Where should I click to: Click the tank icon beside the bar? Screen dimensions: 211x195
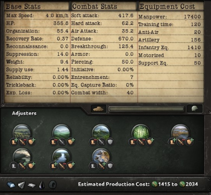point(99,109)
